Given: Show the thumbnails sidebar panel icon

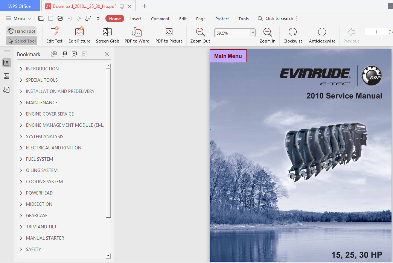Looking at the screenshot, I should (6, 76).
